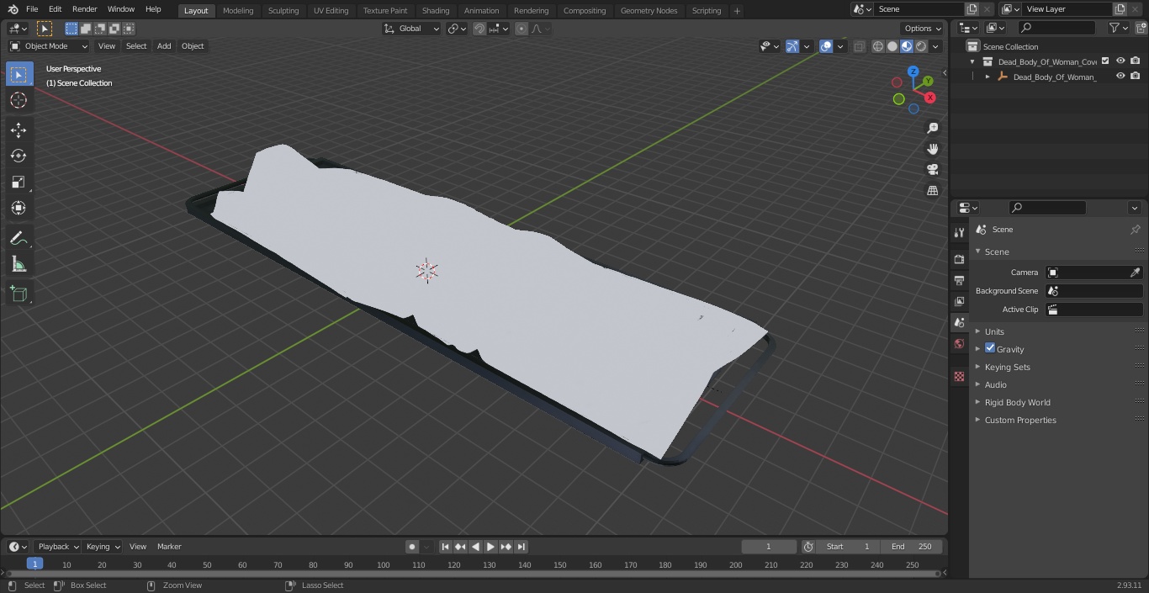Open the Output properties tab

click(959, 280)
